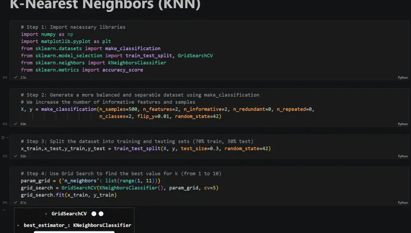Click execution count [2]
Viewport: 411px width, 233px height.
[x=5, y=124]
